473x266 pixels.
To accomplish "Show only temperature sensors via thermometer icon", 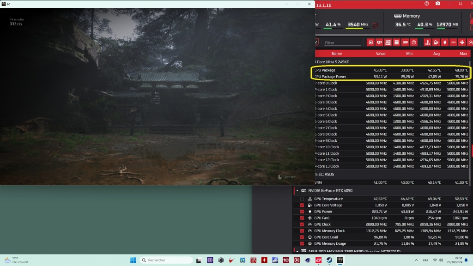I will pos(427,42).
